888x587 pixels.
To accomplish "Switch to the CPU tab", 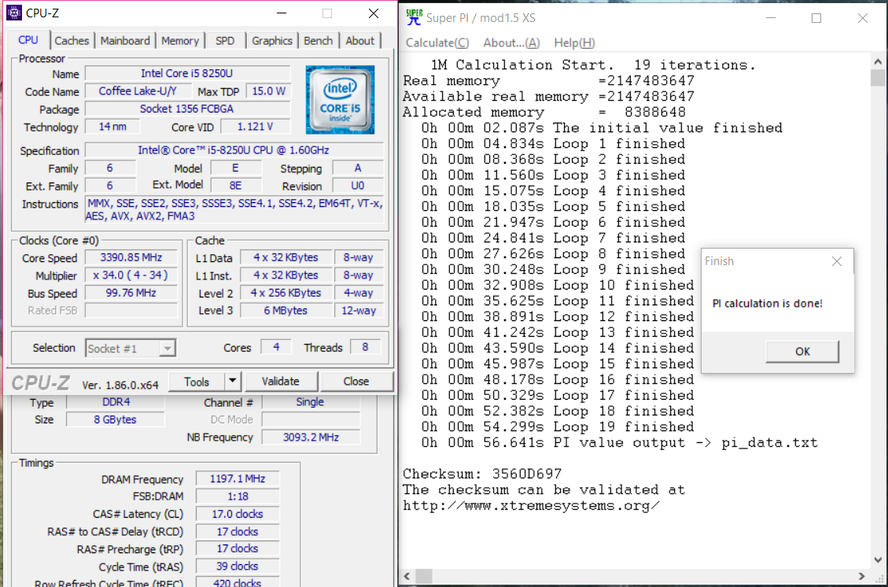I will (x=28, y=40).
